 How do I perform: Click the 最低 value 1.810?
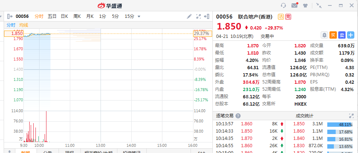pos(253,53)
